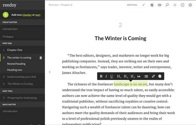The height and width of the screenshot is (125, 196).
Task: Delete chapter with the trash icon
Action: pyautogui.click(x=41, y=58)
